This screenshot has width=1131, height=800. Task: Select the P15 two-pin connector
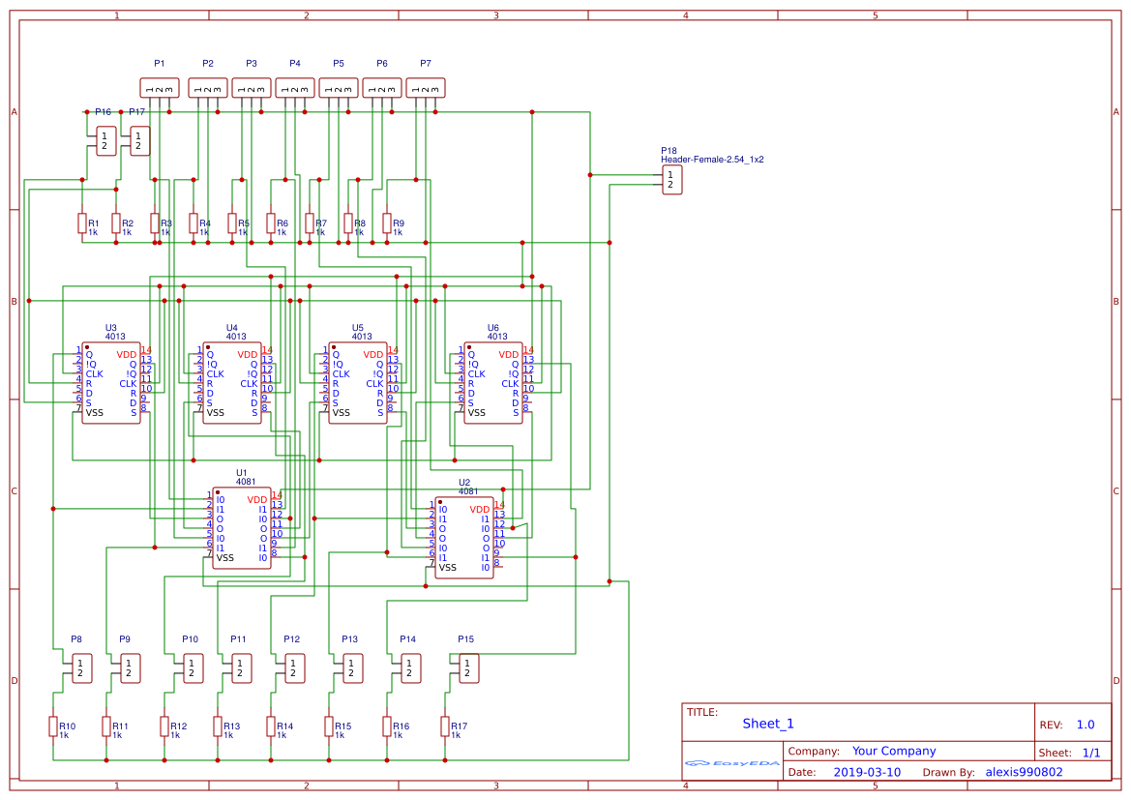[x=469, y=668]
